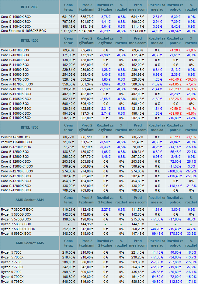Click the AMD Socket AM4 section header
The image size is (198, 284).
pos(30,200)
